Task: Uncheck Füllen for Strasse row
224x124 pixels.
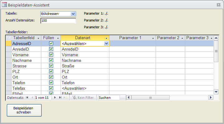Action: point(51,66)
